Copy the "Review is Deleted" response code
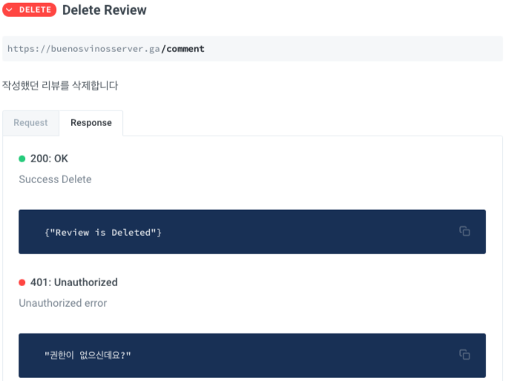The width and height of the screenshot is (505, 381). [464, 231]
